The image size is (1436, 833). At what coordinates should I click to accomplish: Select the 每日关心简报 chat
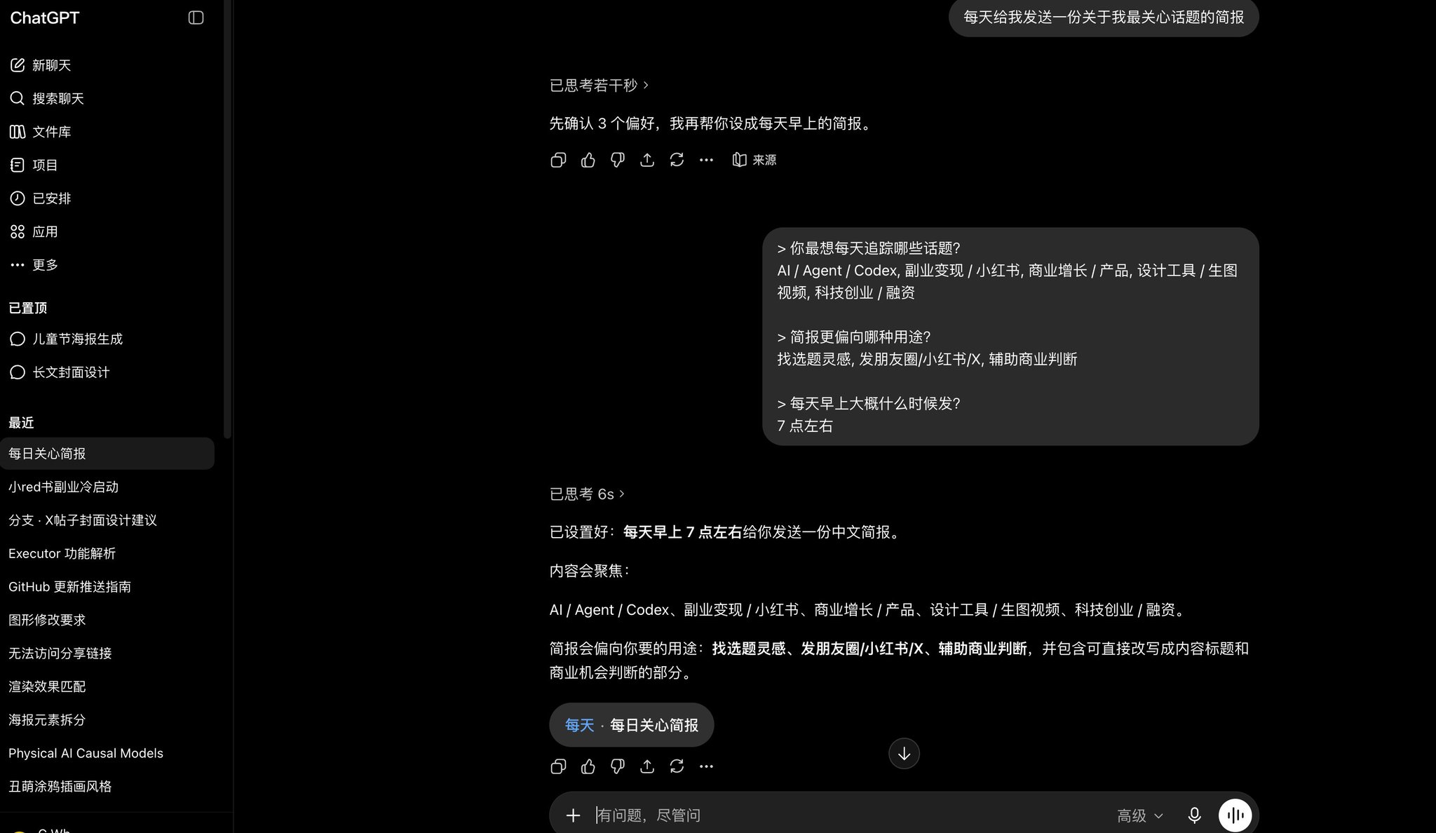coord(107,454)
